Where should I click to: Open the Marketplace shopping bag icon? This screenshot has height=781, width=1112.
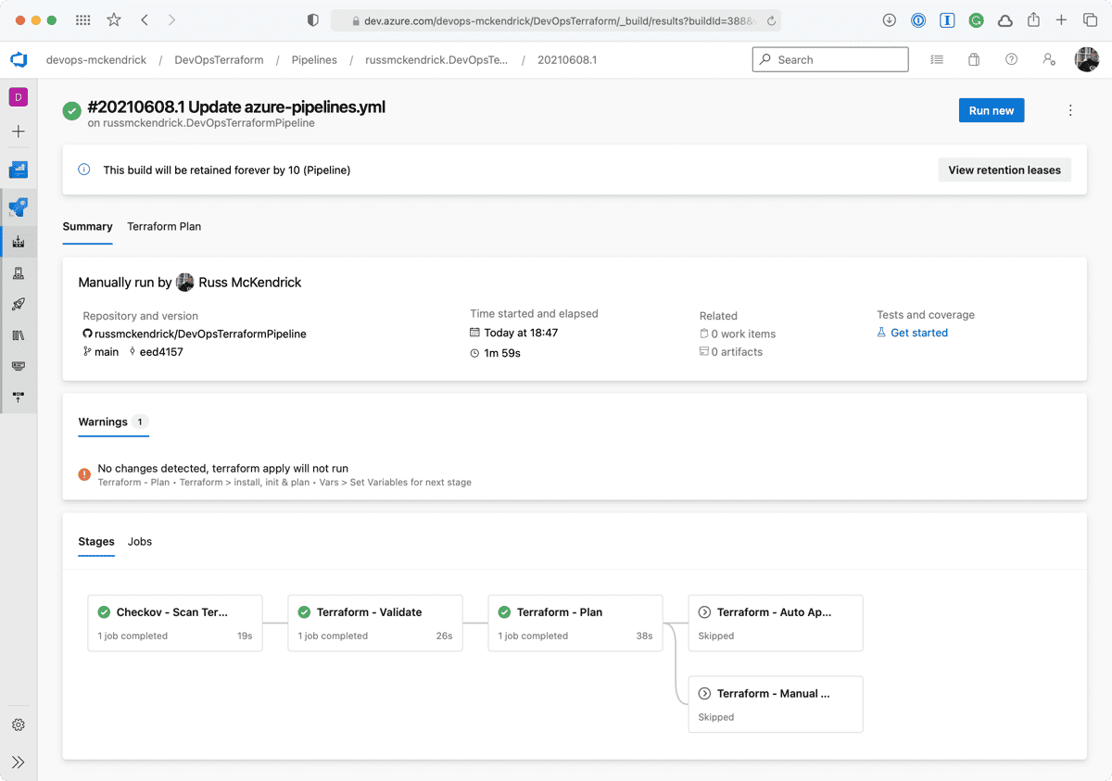tap(974, 59)
